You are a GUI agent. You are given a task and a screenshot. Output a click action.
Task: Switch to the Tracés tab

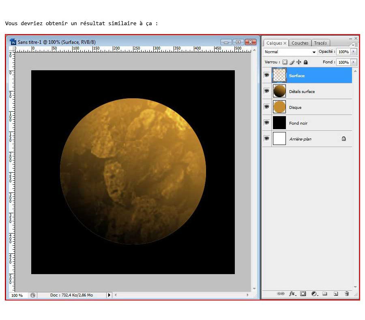(x=320, y=43)
